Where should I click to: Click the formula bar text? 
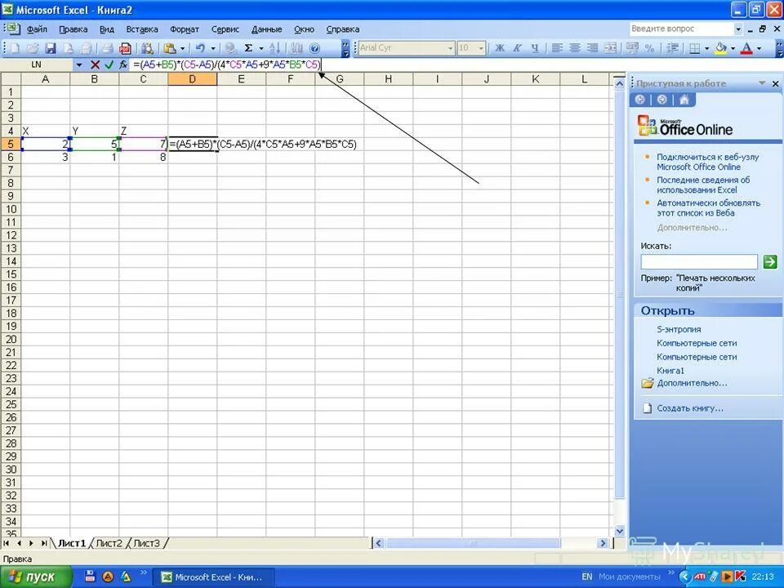click(x=226, y=65)
